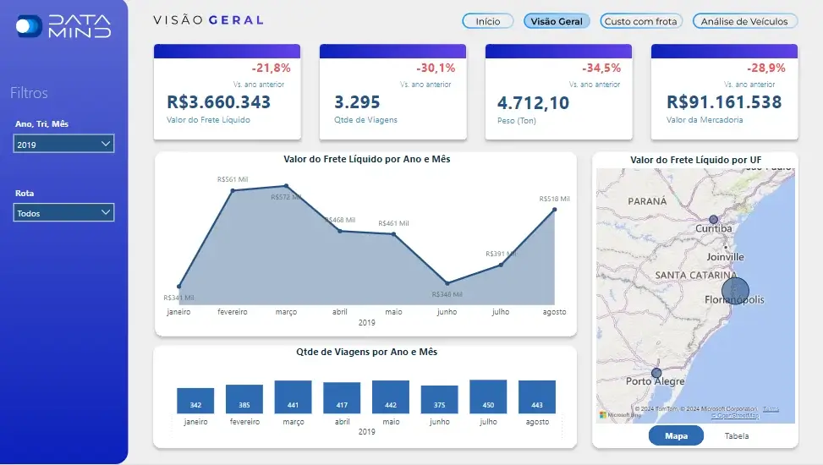This screenshot has height=465, width=823.
Task: Navigate to Análise de Veículos
Action: coord(743,21)
